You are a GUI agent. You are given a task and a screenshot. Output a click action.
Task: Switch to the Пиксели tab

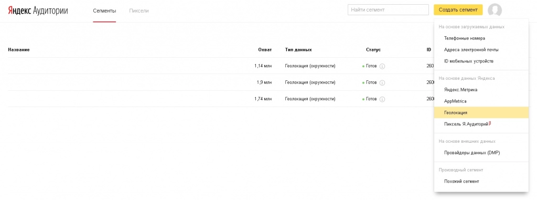[139, 10]
